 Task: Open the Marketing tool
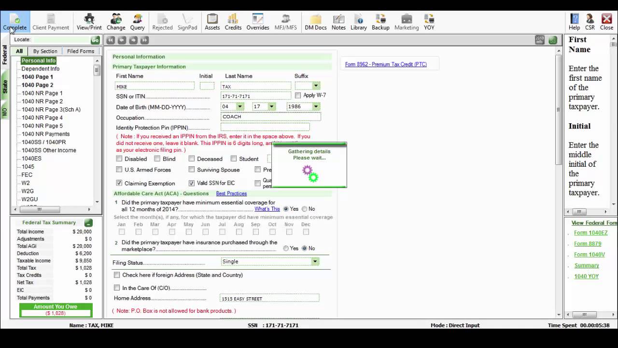[407, 22]
